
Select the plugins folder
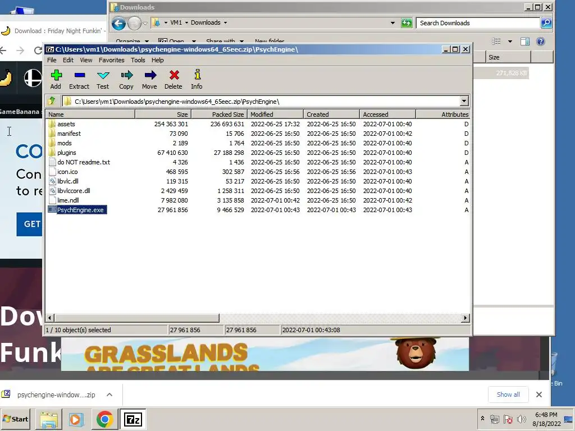pyautogui.click(x=67, y=153)
